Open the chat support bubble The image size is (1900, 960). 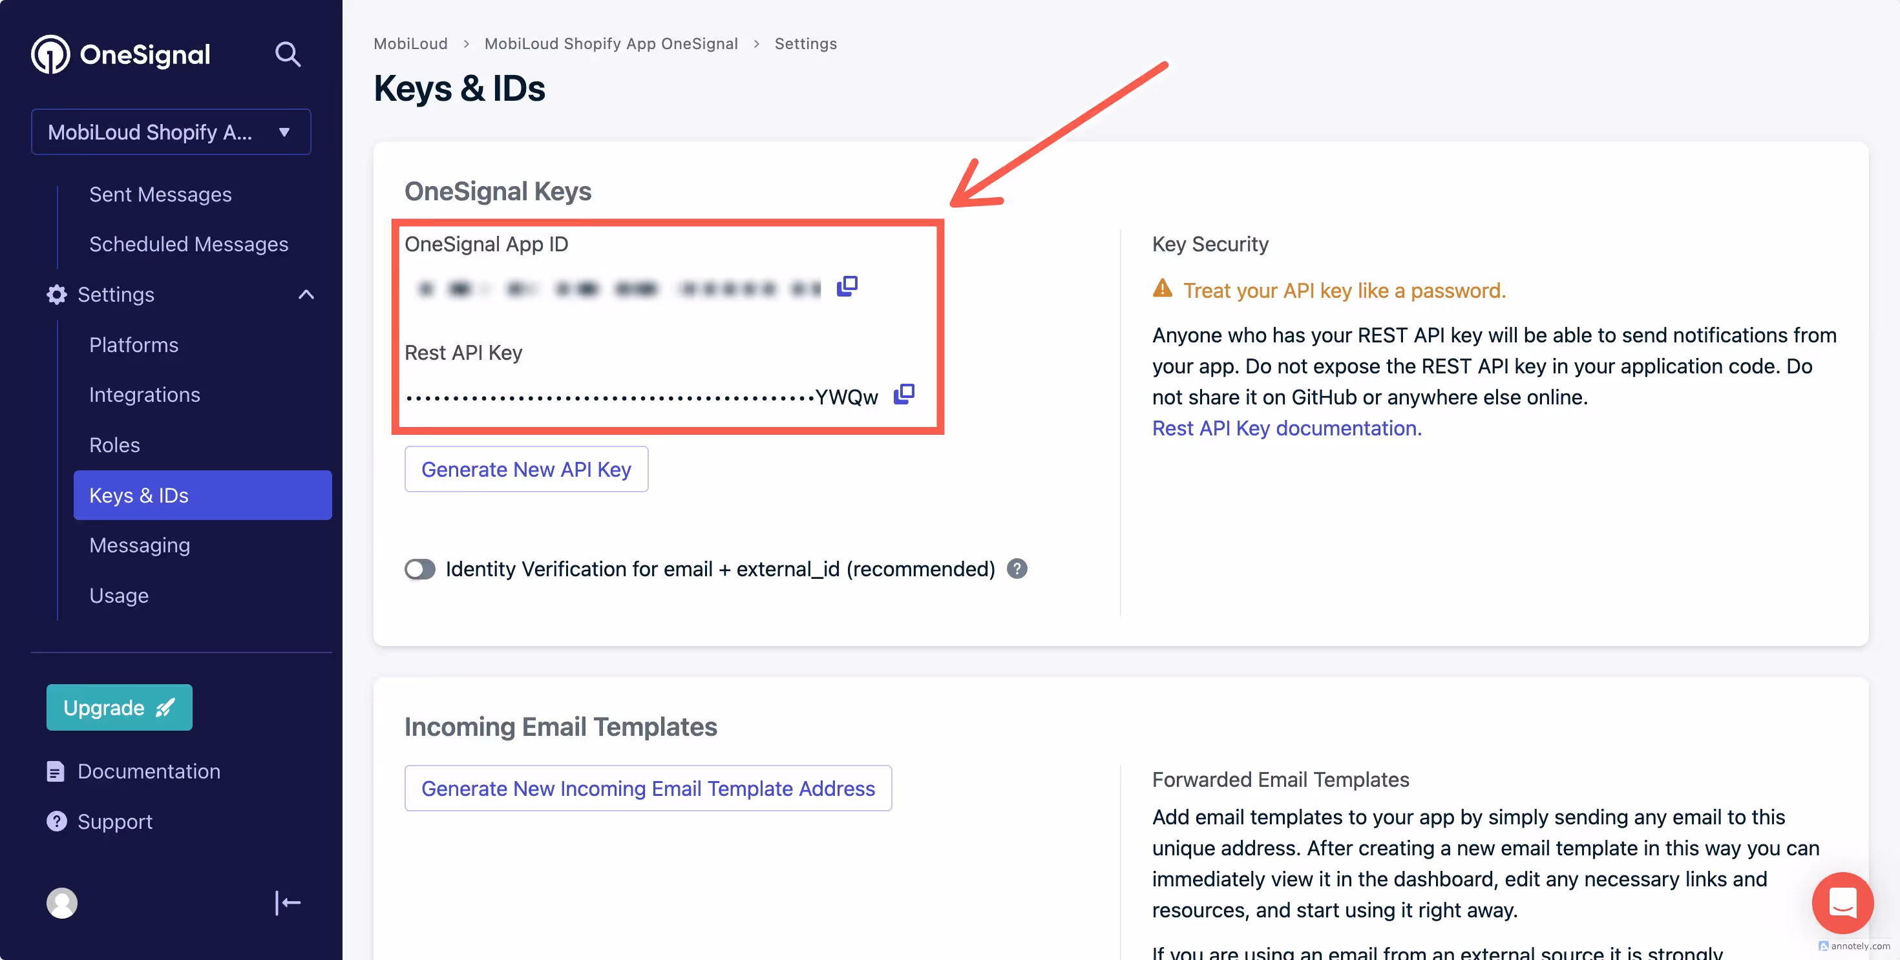click(1842, 902)
